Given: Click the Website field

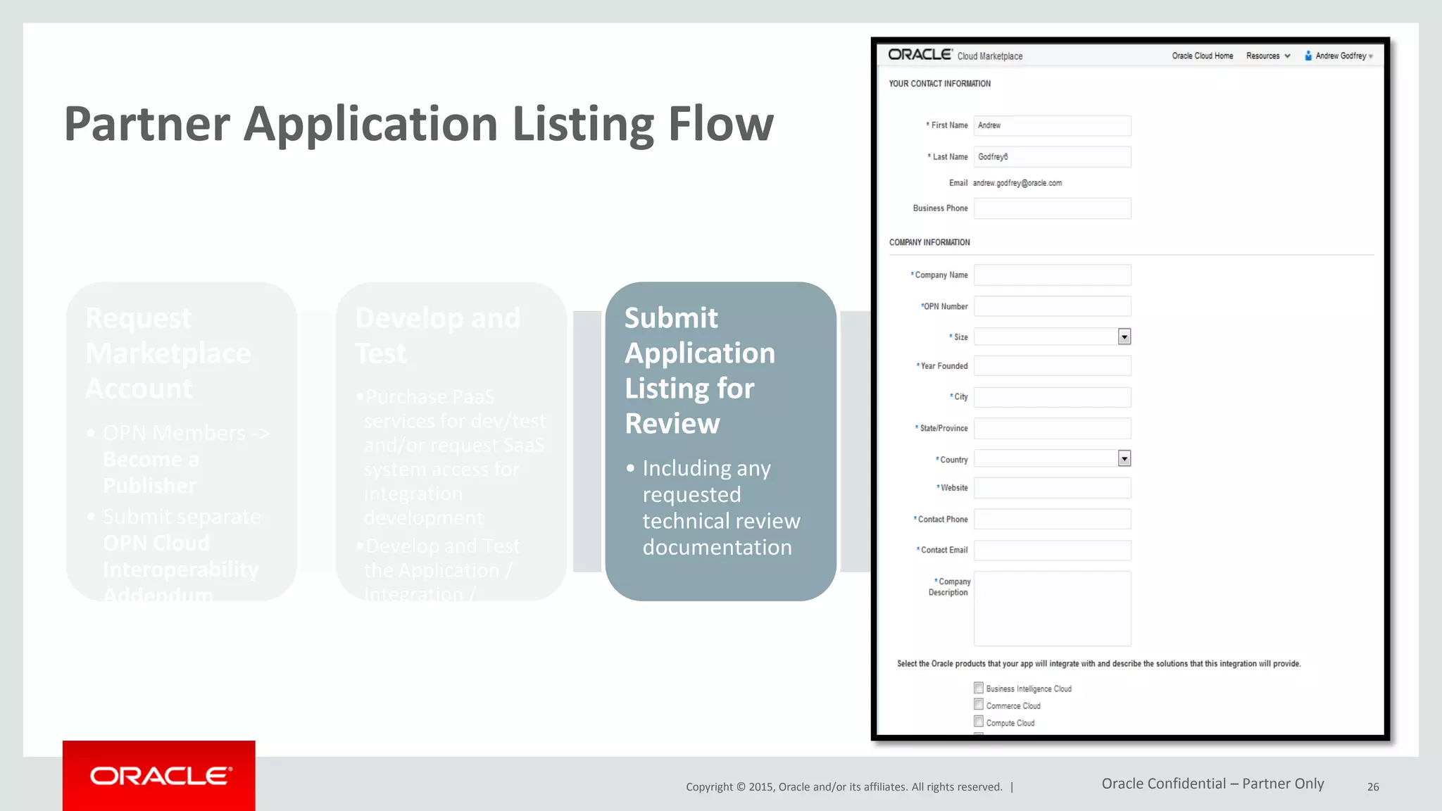Looking at the screenshot, I should (1053, 488).
